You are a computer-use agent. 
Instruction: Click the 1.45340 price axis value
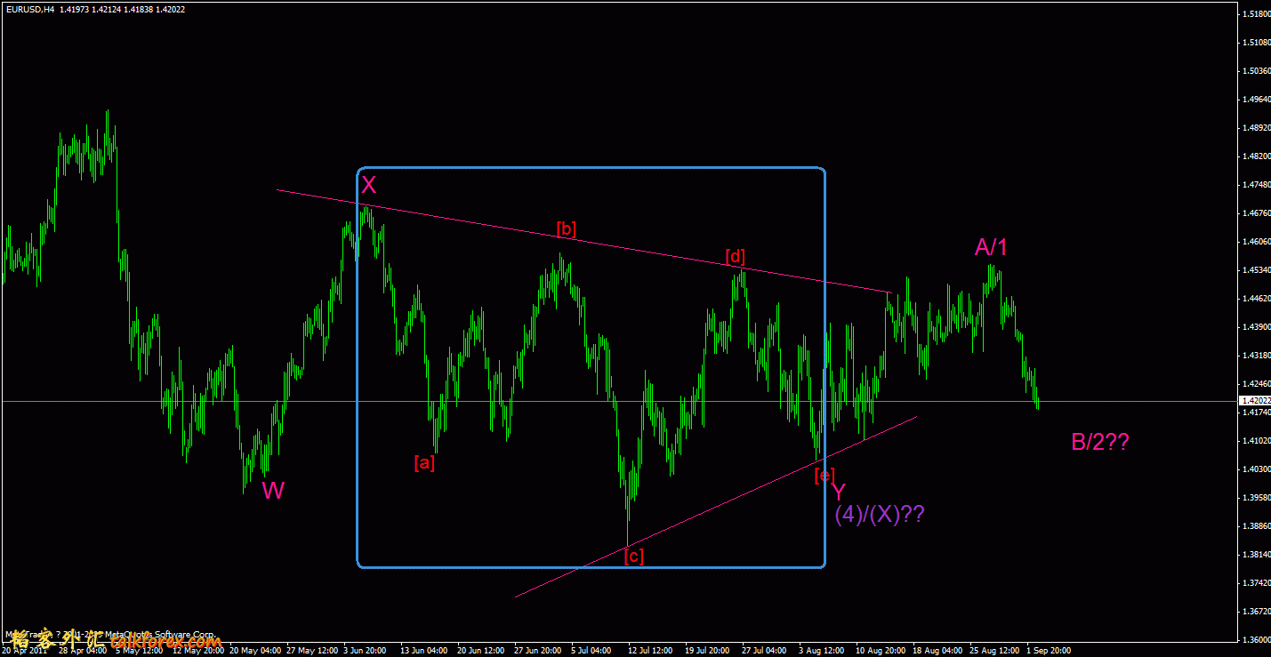1256,269
